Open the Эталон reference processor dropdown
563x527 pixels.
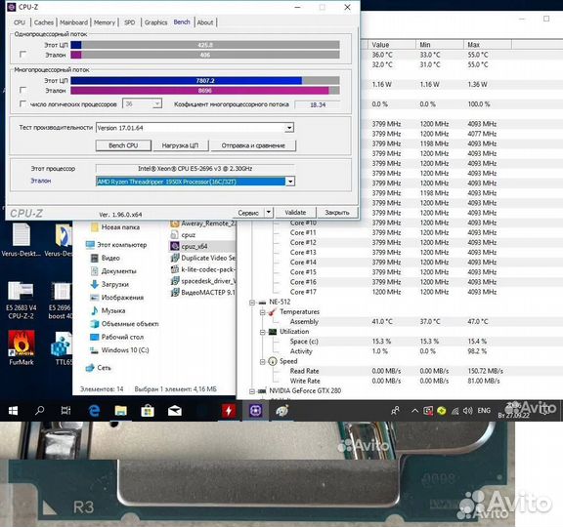290,182
